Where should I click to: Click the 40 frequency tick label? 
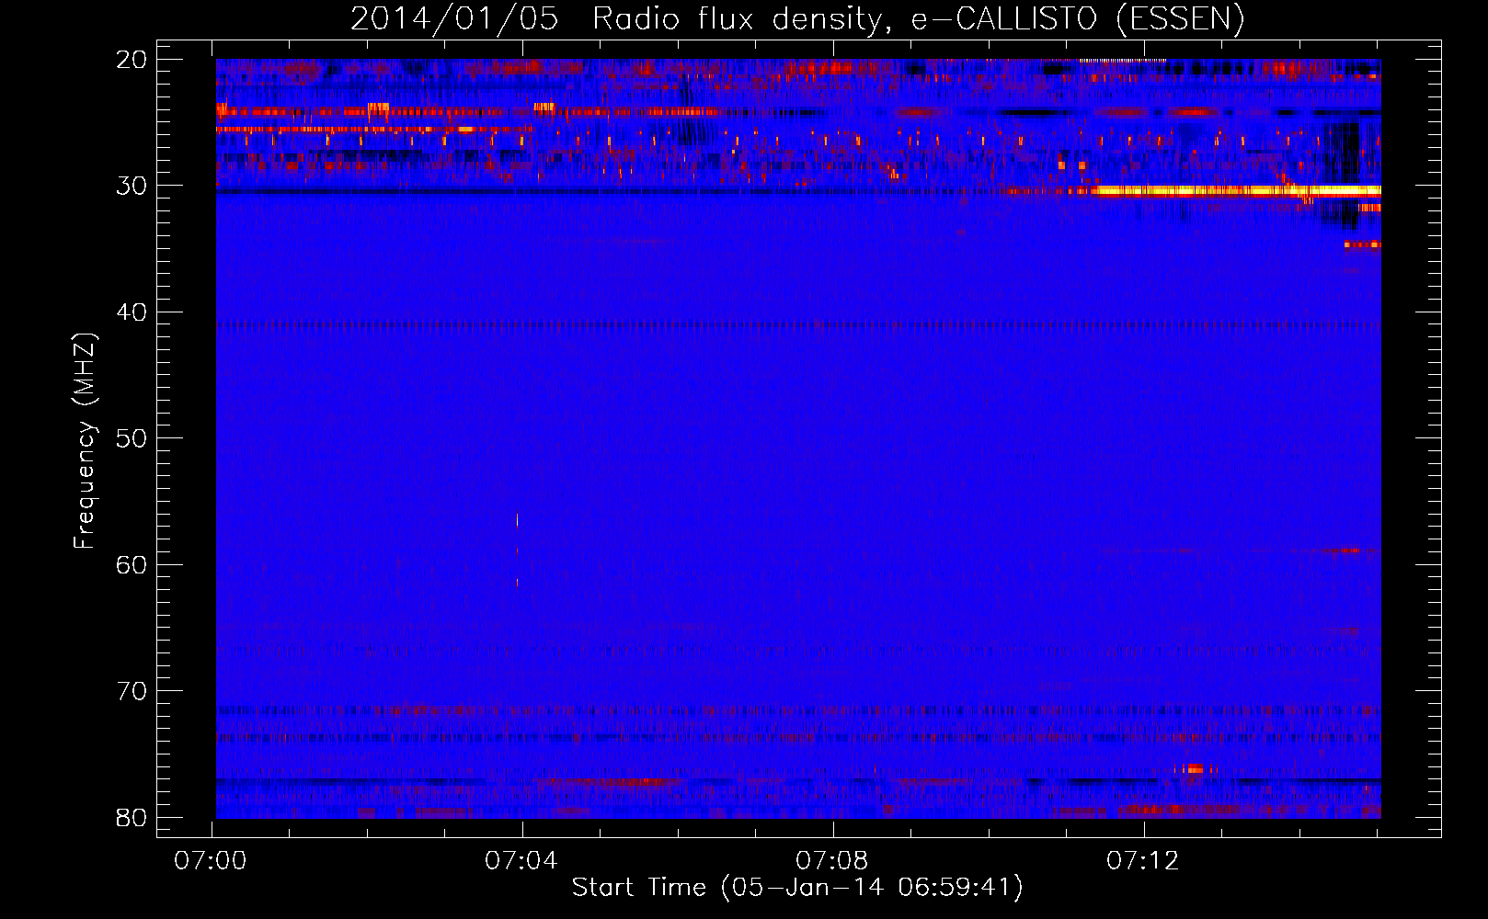pos(132,312)
